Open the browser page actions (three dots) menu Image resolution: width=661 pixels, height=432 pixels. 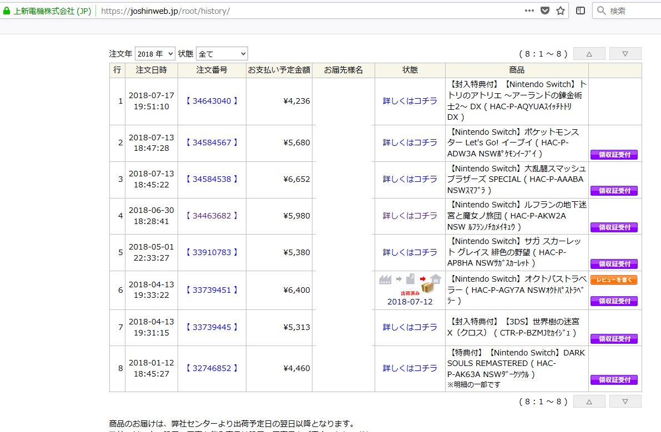tap(529, 11)
